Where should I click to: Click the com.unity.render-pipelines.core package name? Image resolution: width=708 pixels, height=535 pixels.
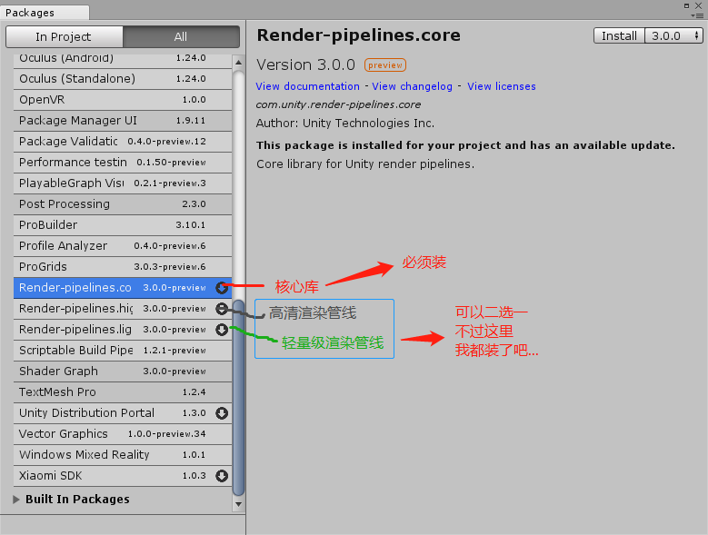pos(338,104)
